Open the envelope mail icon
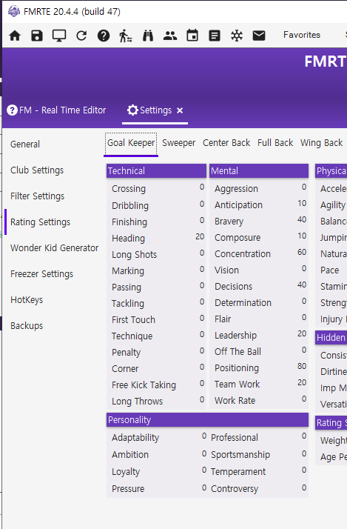 259,36
